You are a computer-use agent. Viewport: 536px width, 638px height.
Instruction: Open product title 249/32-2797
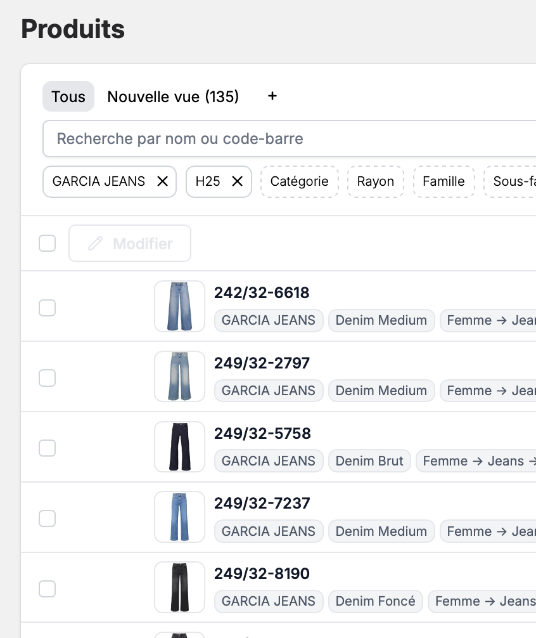point(262,363)
